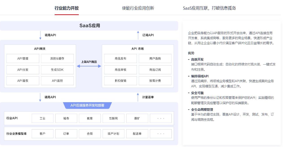Click the API管理 box
Viewport: 283px width, 147px height.
pos(23,58)
